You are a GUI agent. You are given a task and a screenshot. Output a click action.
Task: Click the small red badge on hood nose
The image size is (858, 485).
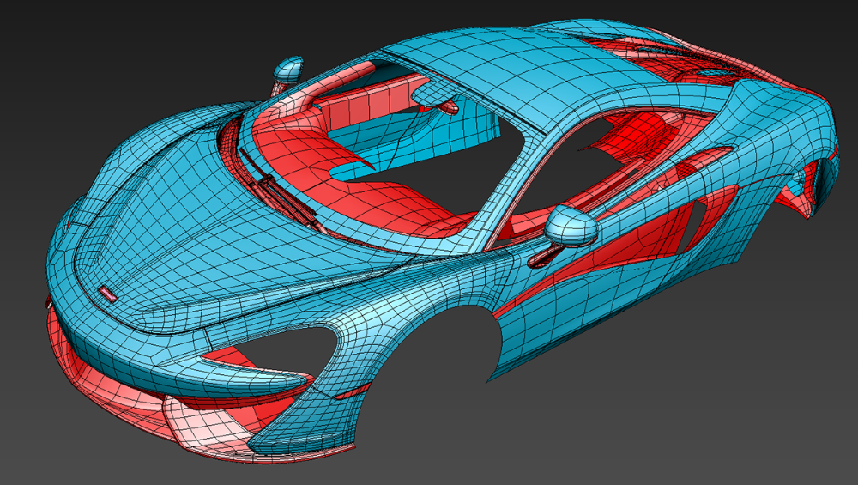[107, 294]
